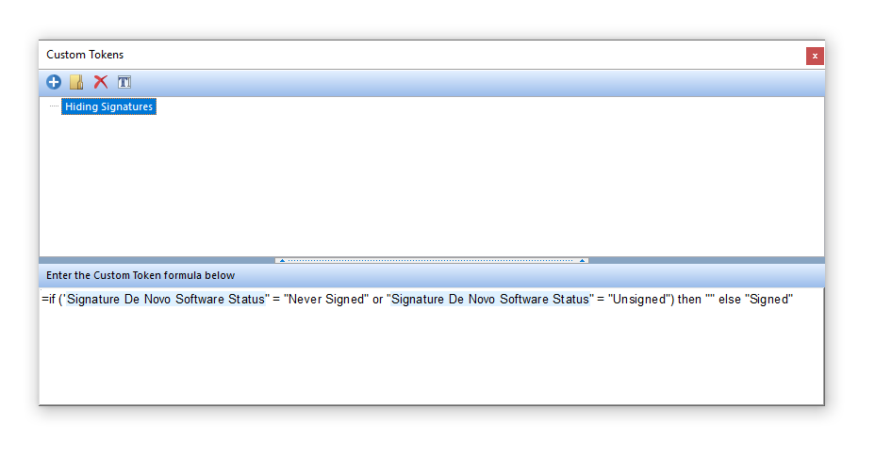This screenshot has width=875, height=457.
Task: Place cursor on "Never Signed" in formula
Action: click(x=324, y=301)
